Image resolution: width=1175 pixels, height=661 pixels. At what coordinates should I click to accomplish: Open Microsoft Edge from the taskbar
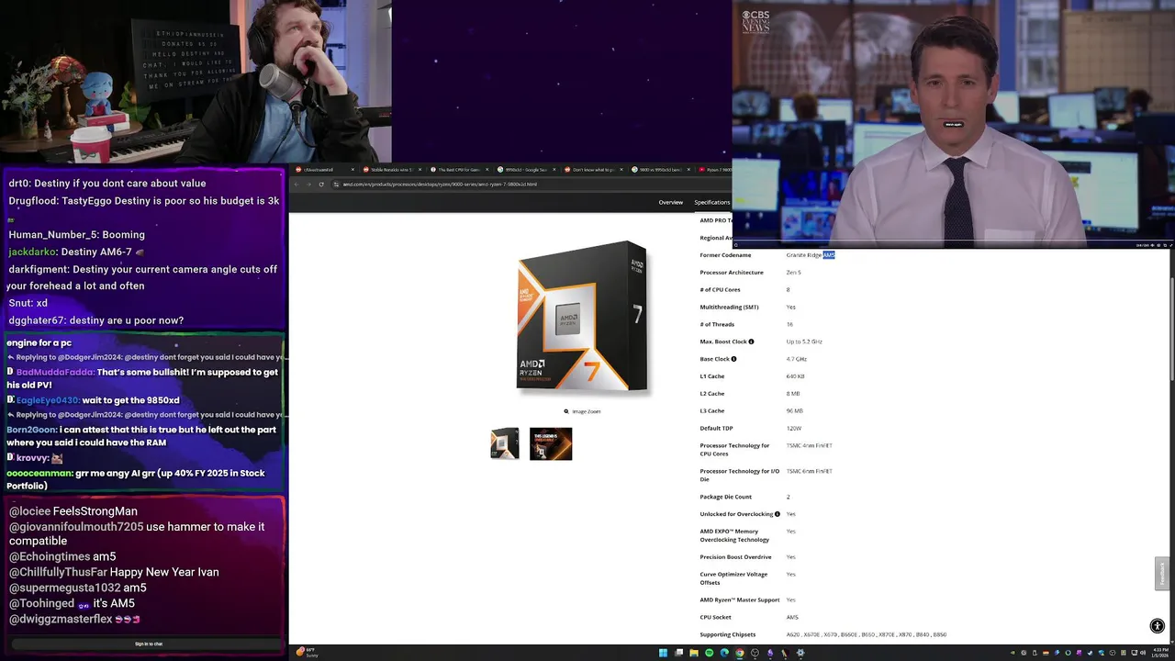click(724, 653)
